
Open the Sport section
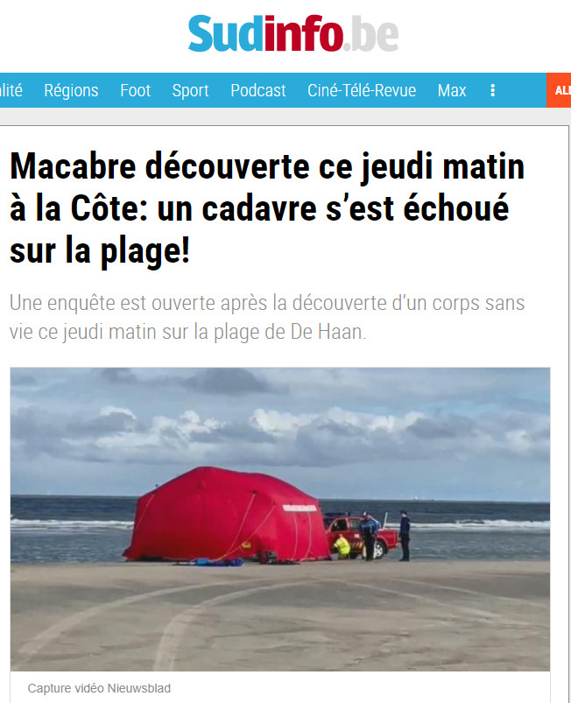(190, 90)
